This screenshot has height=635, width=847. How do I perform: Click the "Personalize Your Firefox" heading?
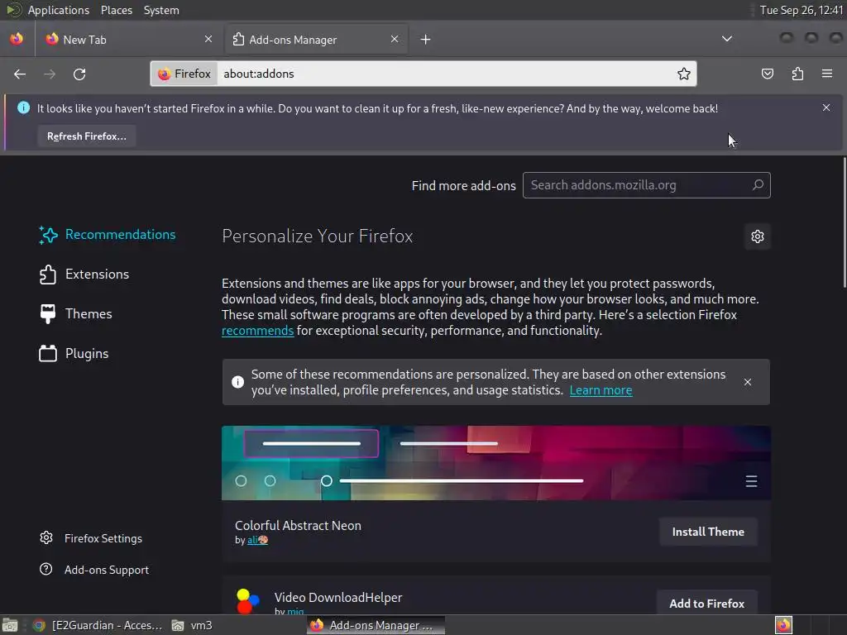(x=318, y=236)
